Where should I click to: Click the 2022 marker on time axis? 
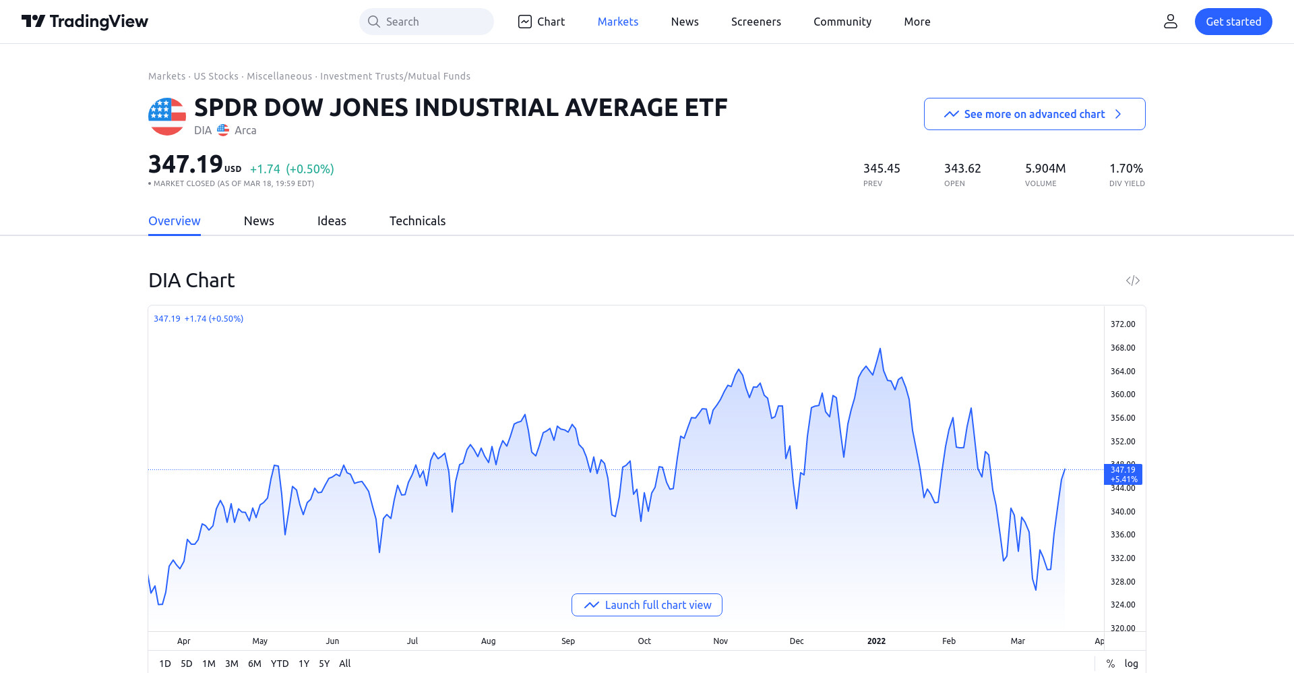[876, 641]
